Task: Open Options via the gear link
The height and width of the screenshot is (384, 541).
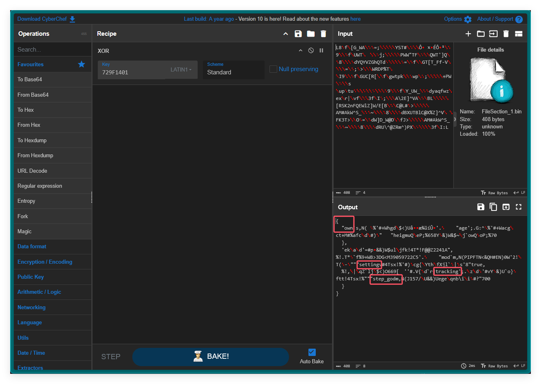Action: click(458, 19)
